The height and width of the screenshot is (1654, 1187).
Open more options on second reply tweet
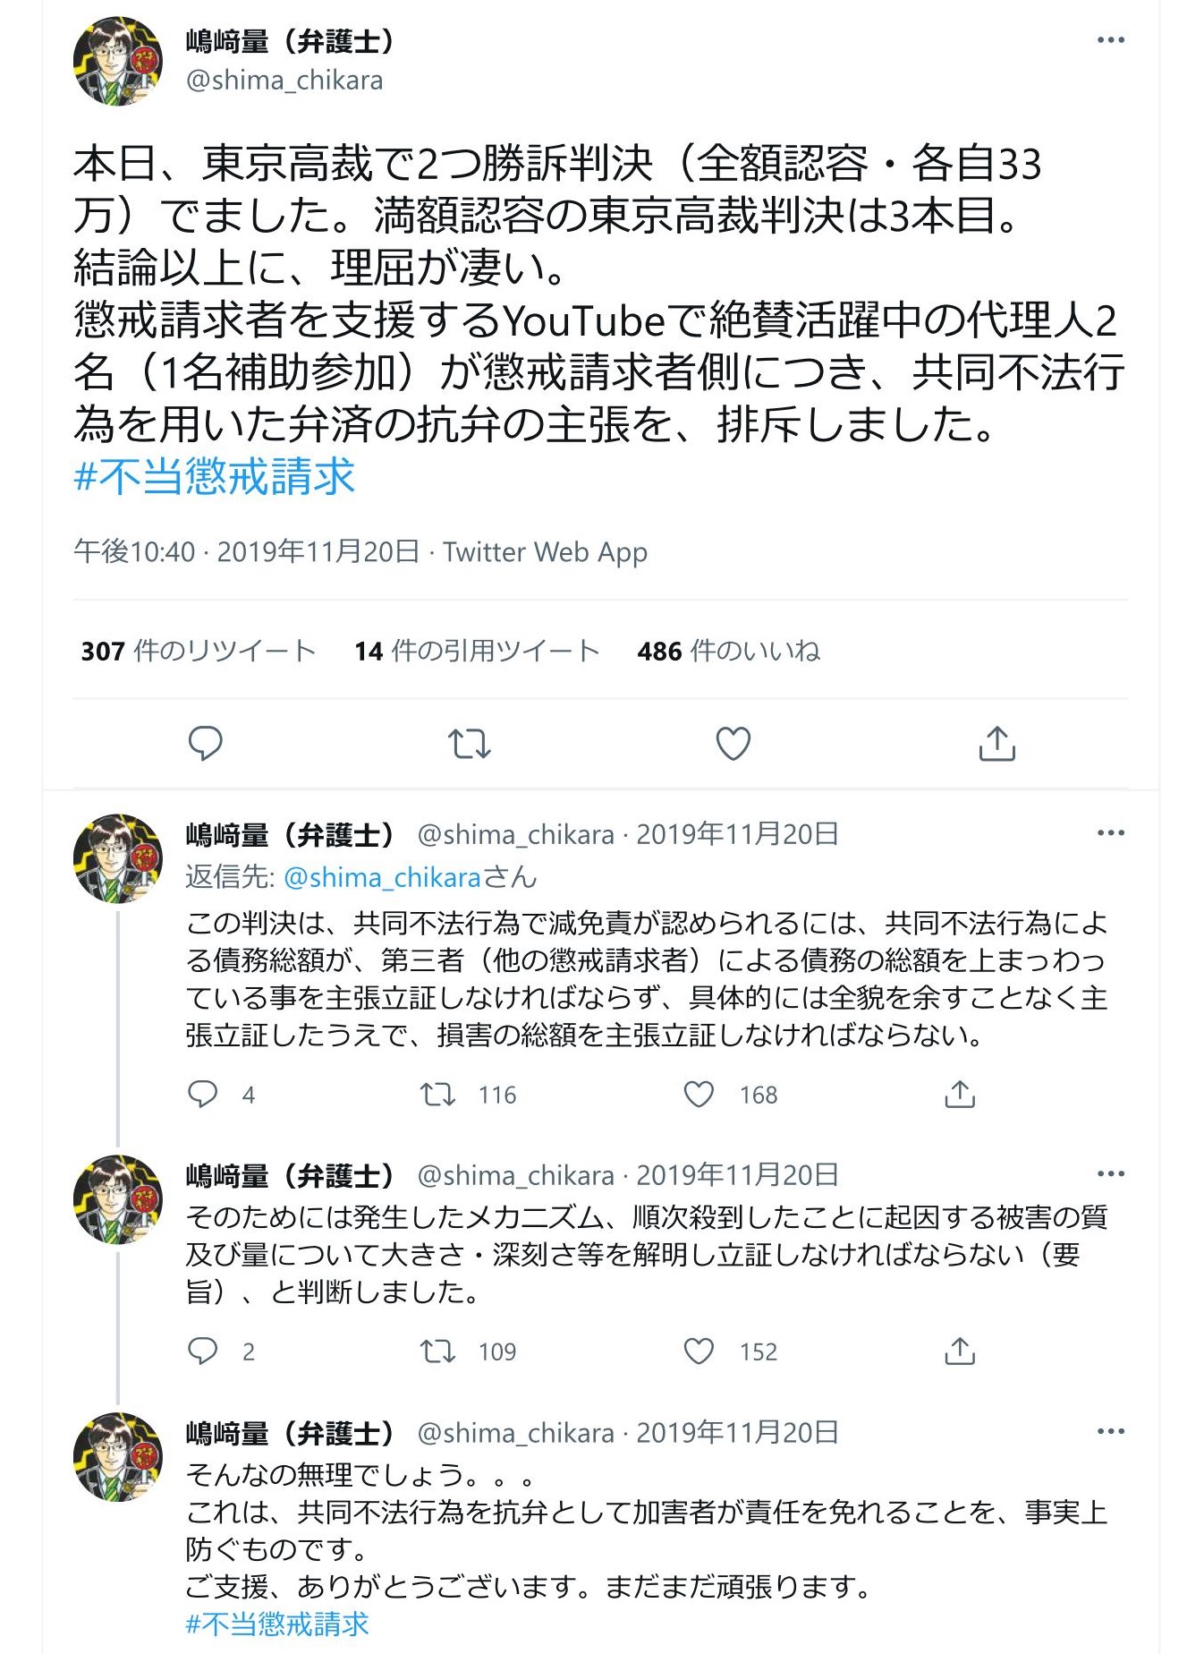click(x=1110, y=1174)
